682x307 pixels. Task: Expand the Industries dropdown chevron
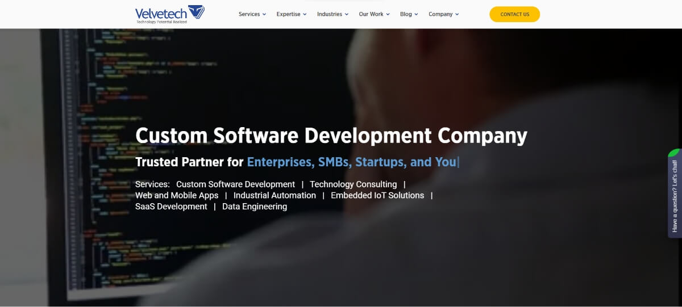347,15
